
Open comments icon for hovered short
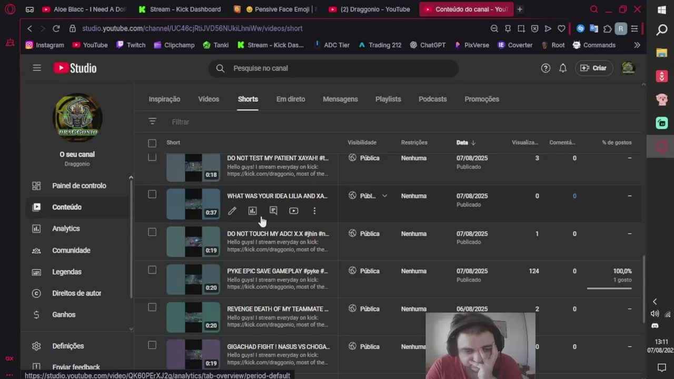[x=273, y=211]
